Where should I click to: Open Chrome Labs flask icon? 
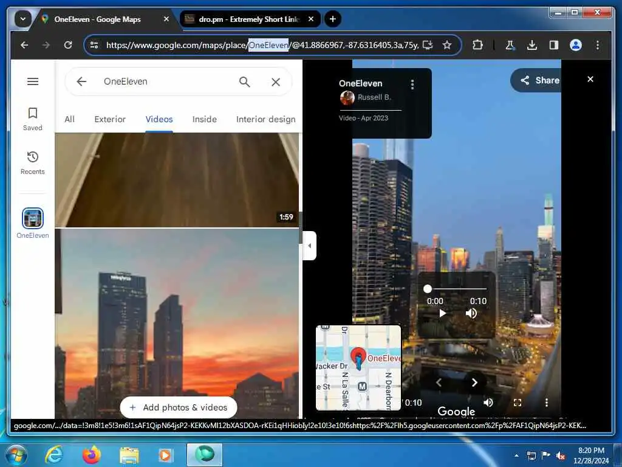tap(510, 45)
